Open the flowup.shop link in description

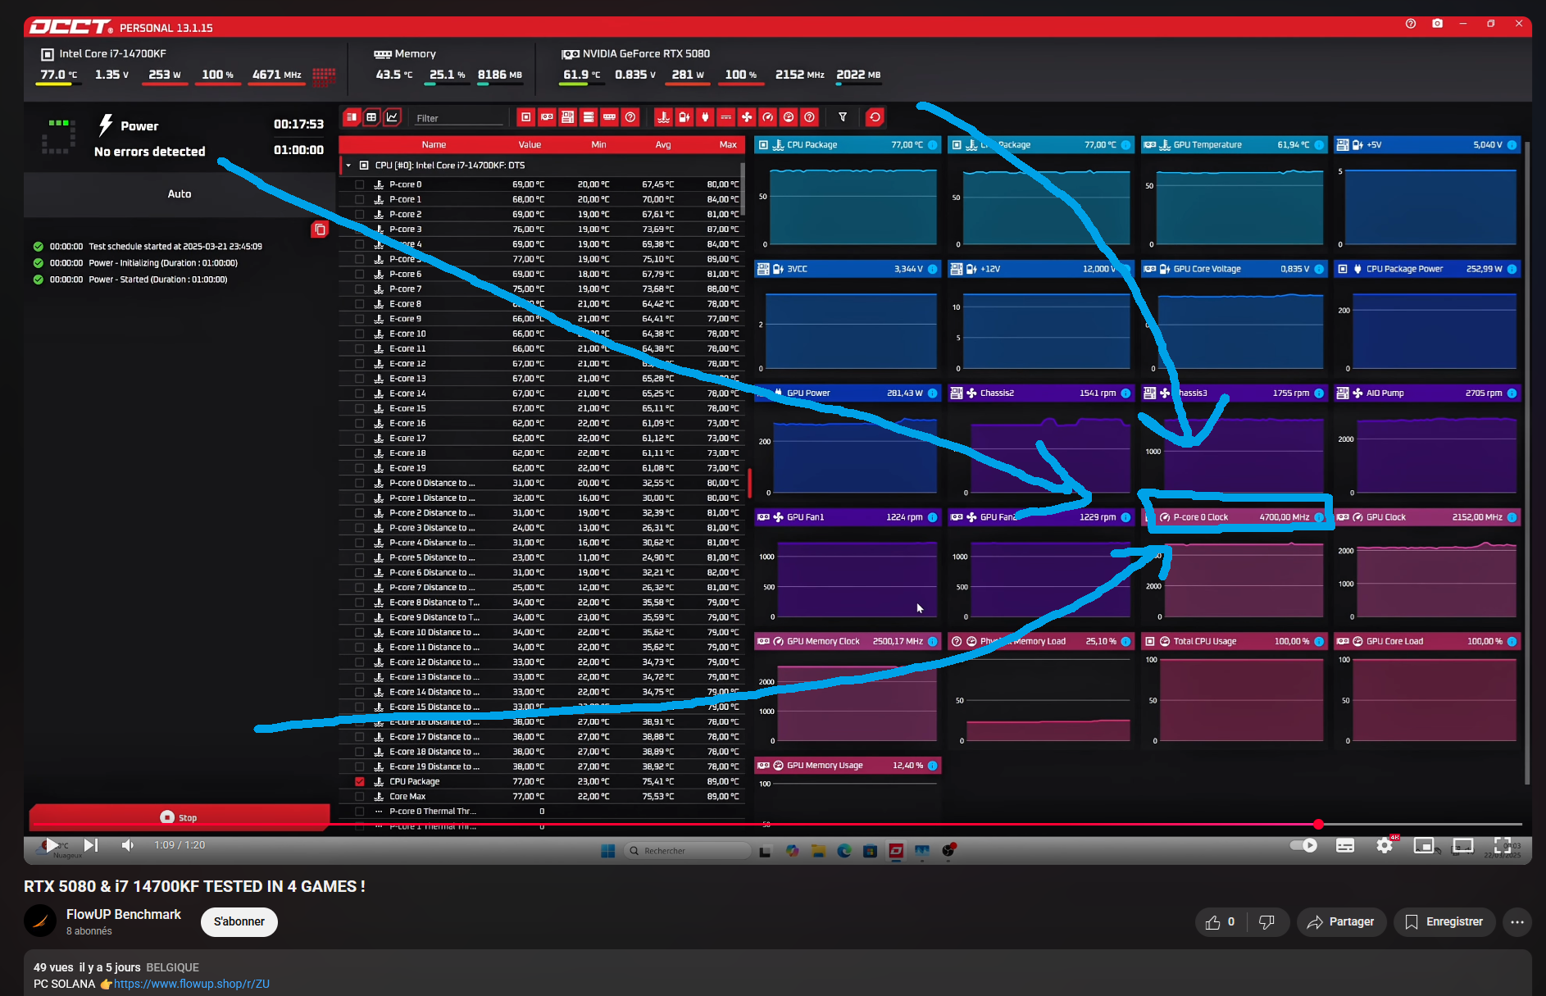[192, 984]
